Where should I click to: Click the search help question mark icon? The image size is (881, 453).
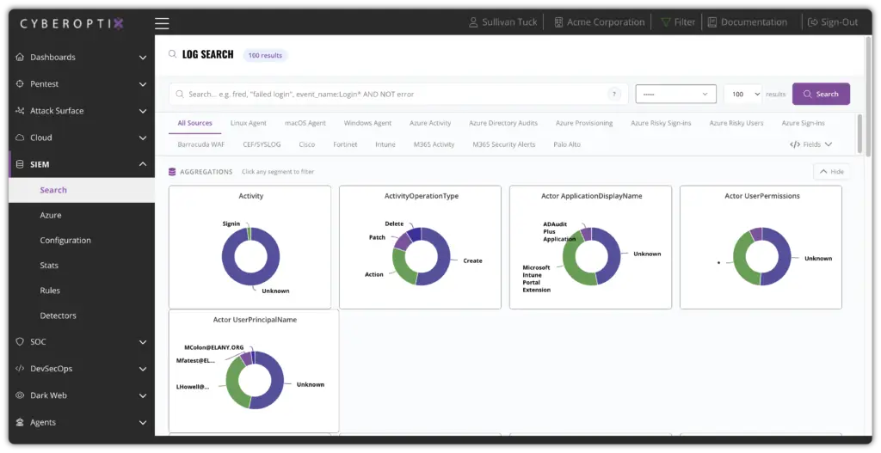[614, 95]
